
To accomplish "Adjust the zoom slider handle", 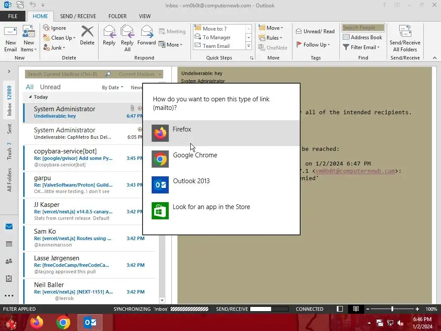I will (392, 309).
